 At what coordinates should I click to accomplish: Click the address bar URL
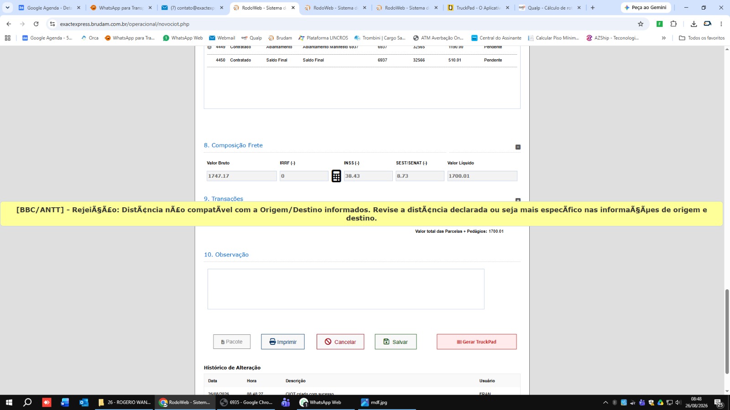125,24
